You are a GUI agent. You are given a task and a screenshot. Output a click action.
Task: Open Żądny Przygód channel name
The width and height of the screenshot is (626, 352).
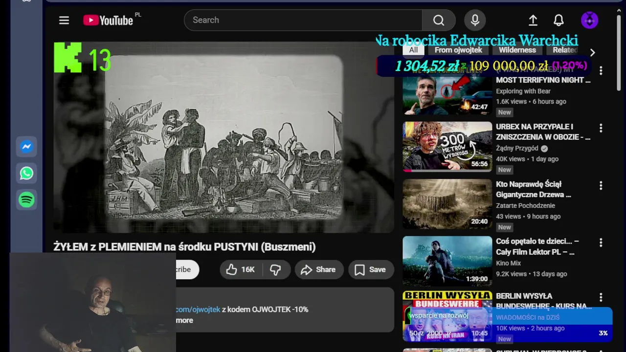(x=517, y=148)
